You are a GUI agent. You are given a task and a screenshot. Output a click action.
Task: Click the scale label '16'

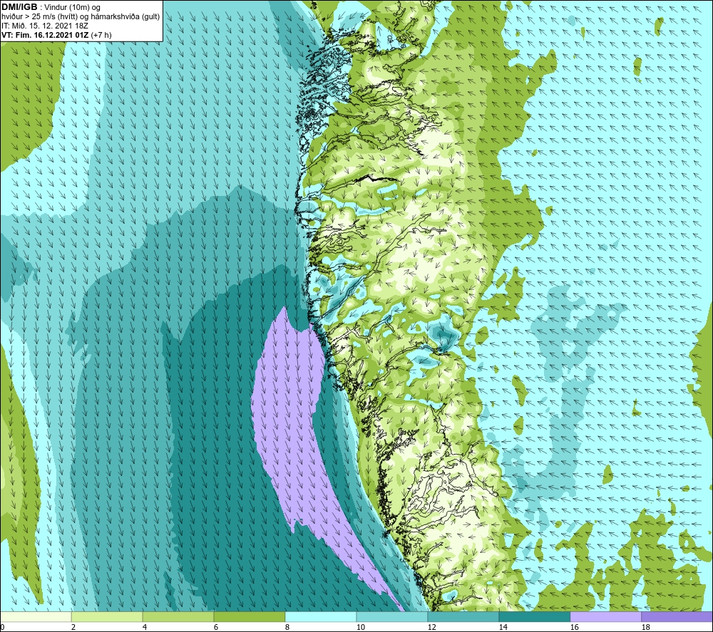pyautogui.click(x=574, y=628)
